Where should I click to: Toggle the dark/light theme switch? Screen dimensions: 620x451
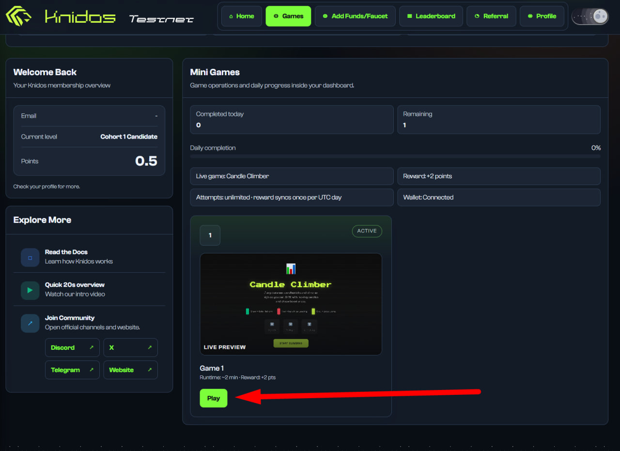[x=590, y=16]
